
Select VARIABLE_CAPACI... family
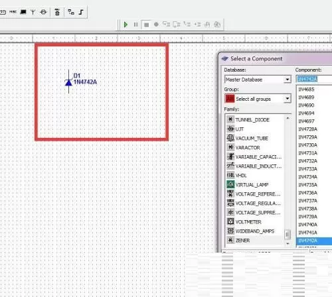(x=254, y=157)
